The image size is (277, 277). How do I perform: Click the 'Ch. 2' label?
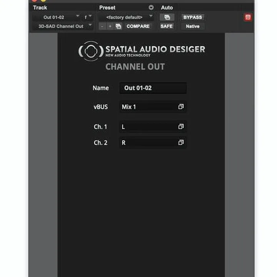[x=100, y=143]
